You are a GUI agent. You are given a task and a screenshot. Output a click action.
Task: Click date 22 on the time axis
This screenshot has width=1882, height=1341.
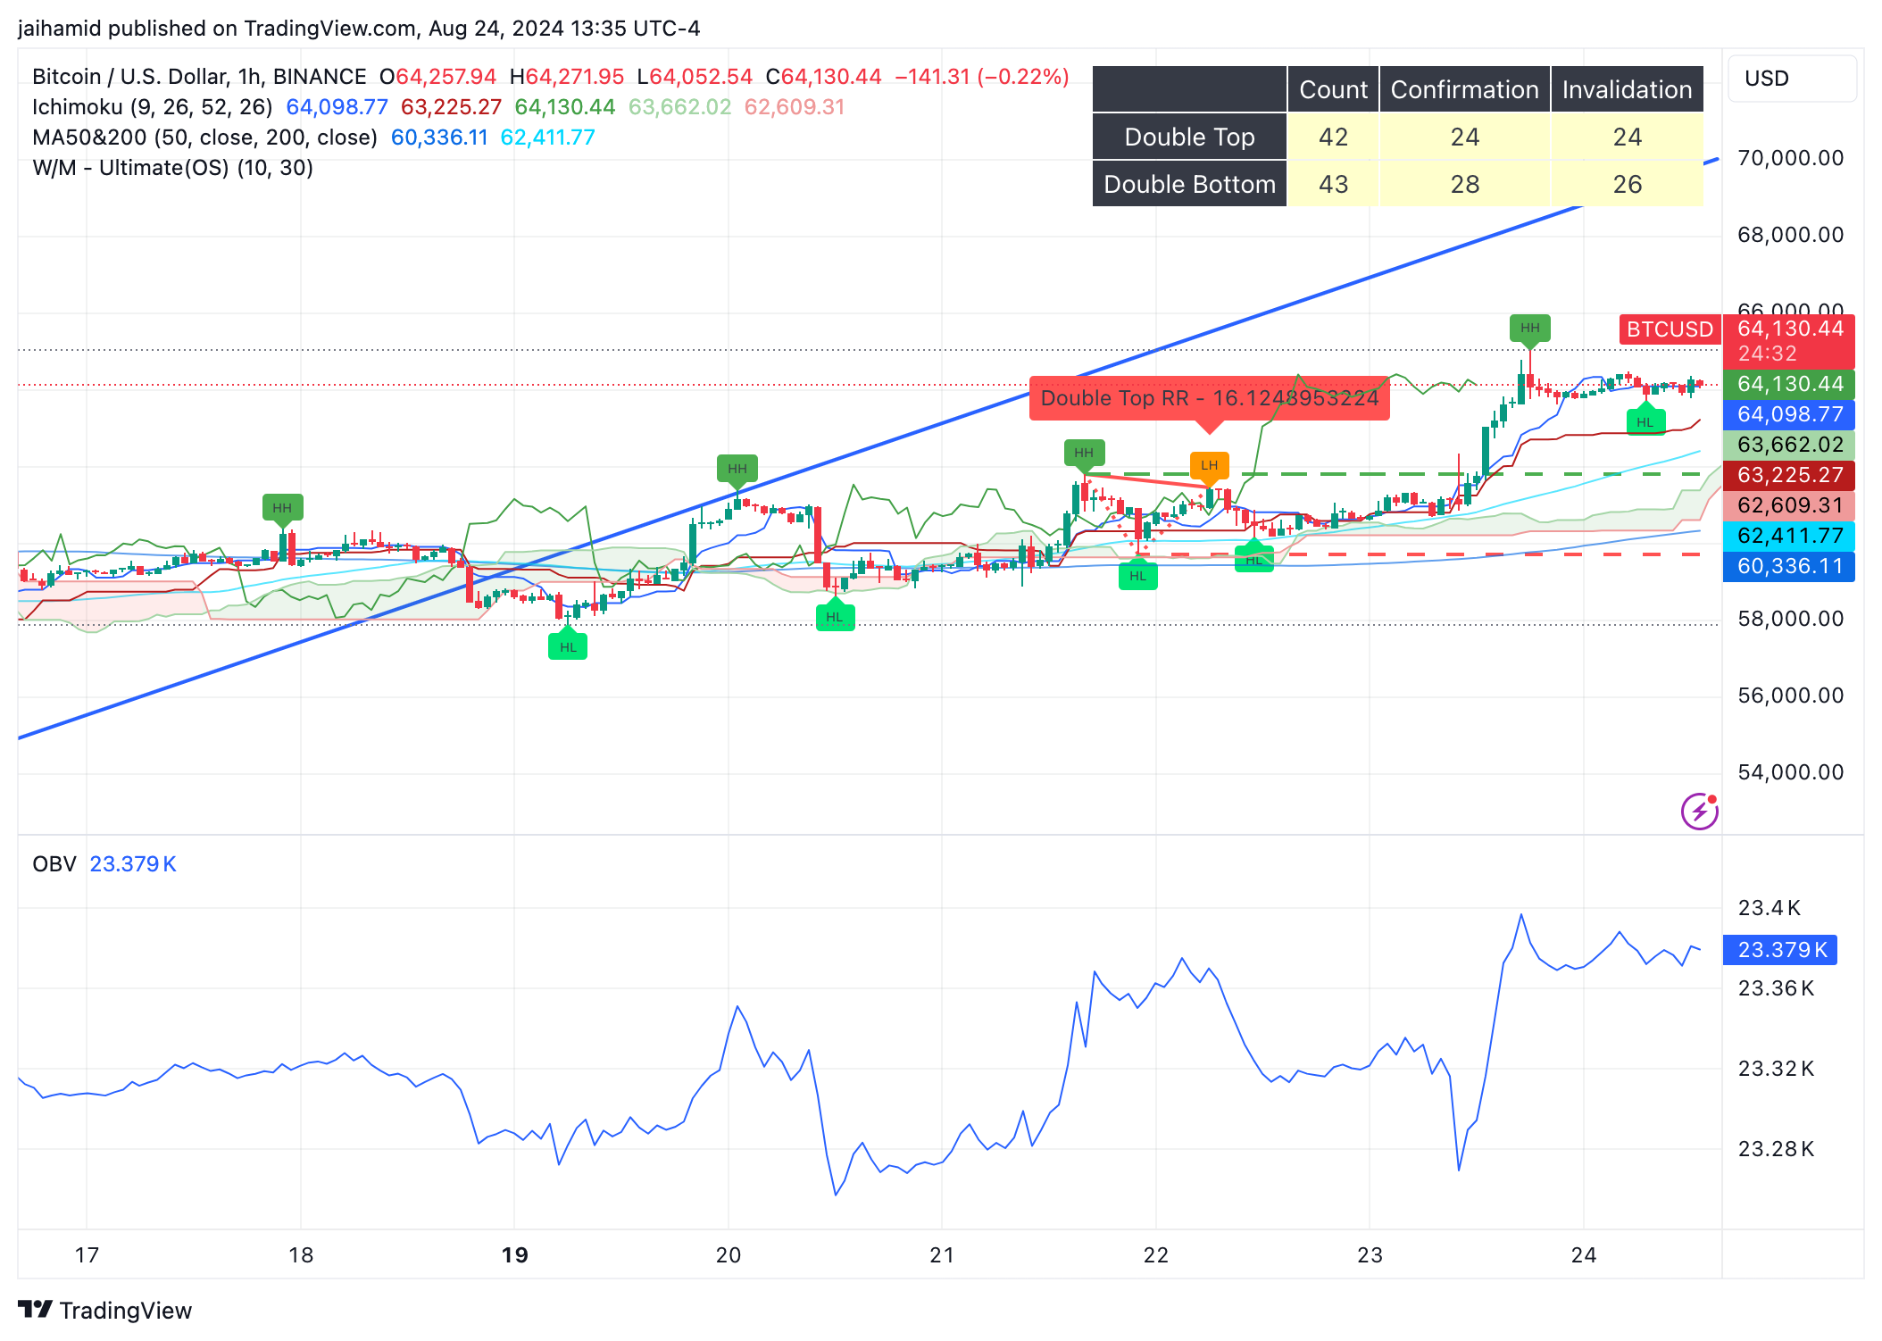point(1155,1255)
